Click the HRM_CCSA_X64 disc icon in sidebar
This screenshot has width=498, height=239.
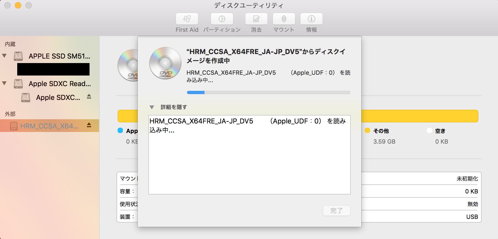[14, 126]
